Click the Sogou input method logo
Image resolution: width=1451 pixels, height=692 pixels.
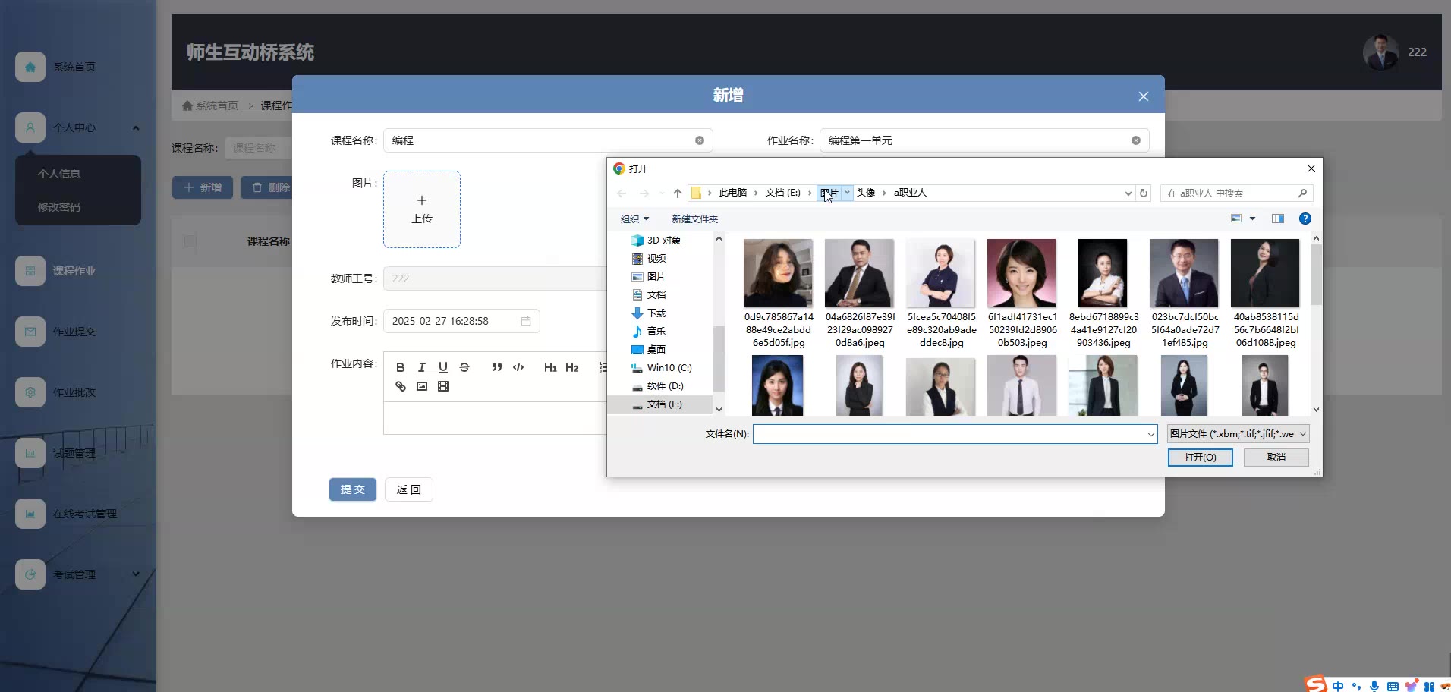[1316, 684]
